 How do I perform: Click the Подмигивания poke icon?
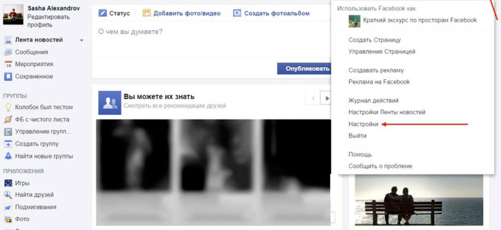[8, 207]
